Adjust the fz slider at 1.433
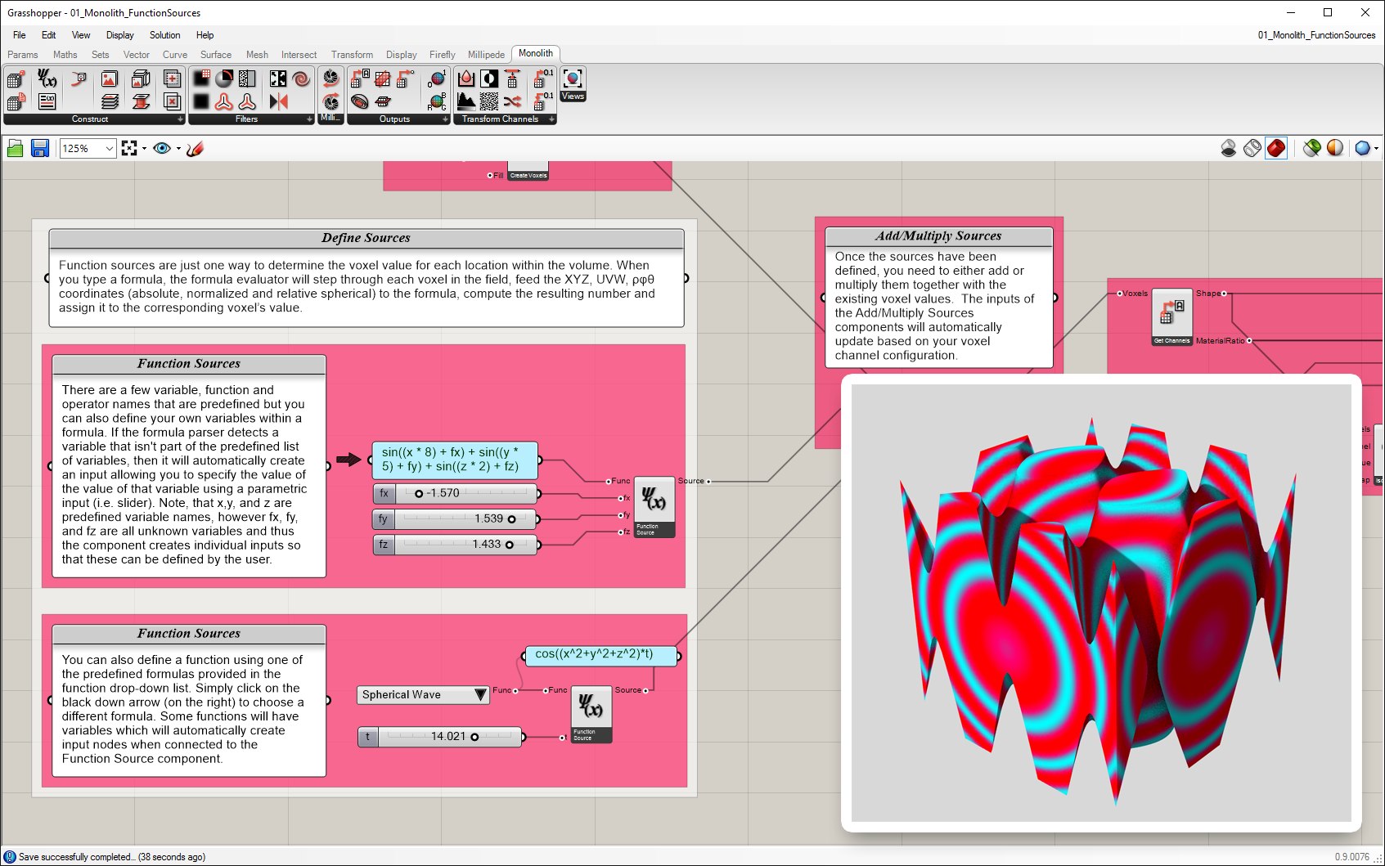This screenshot has width=1385, height=866. 455,545
